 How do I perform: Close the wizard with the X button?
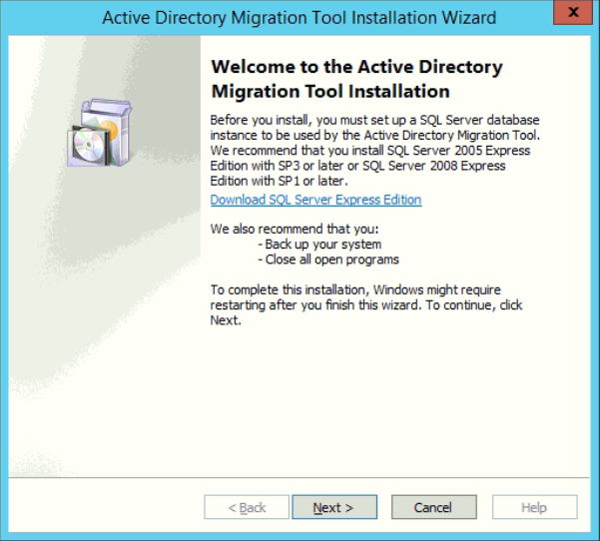pos(573,12)
